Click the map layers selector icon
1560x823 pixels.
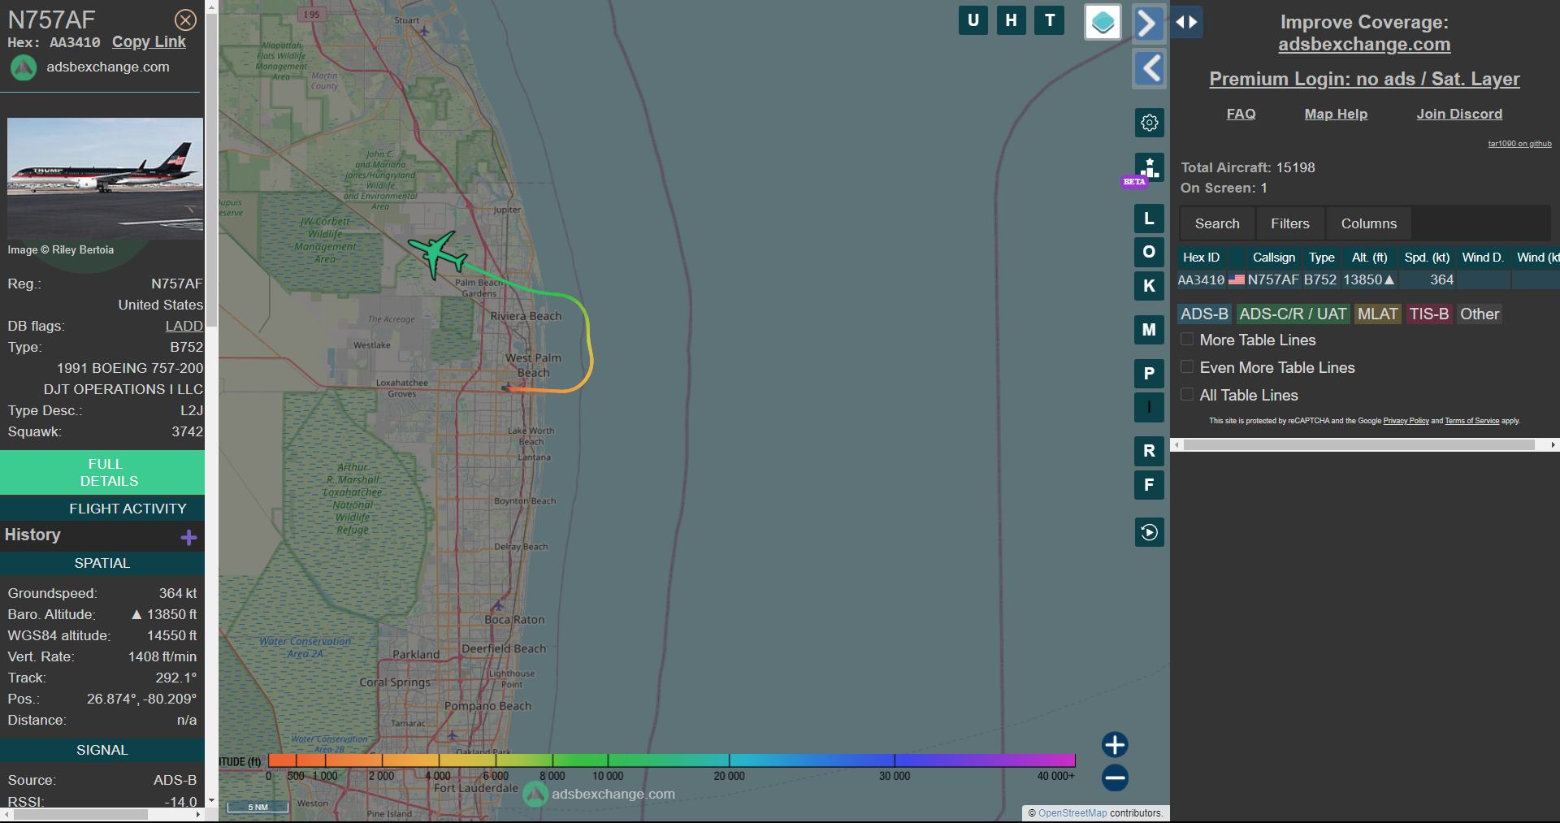tap(1103, 22)
